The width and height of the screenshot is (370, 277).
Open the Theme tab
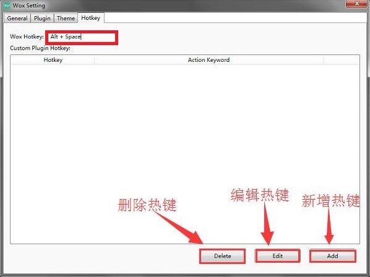click(x=66, y=18)
